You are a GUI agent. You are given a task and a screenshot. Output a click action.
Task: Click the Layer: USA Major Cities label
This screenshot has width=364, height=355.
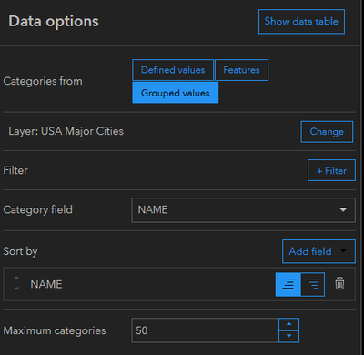click(66, 131)
